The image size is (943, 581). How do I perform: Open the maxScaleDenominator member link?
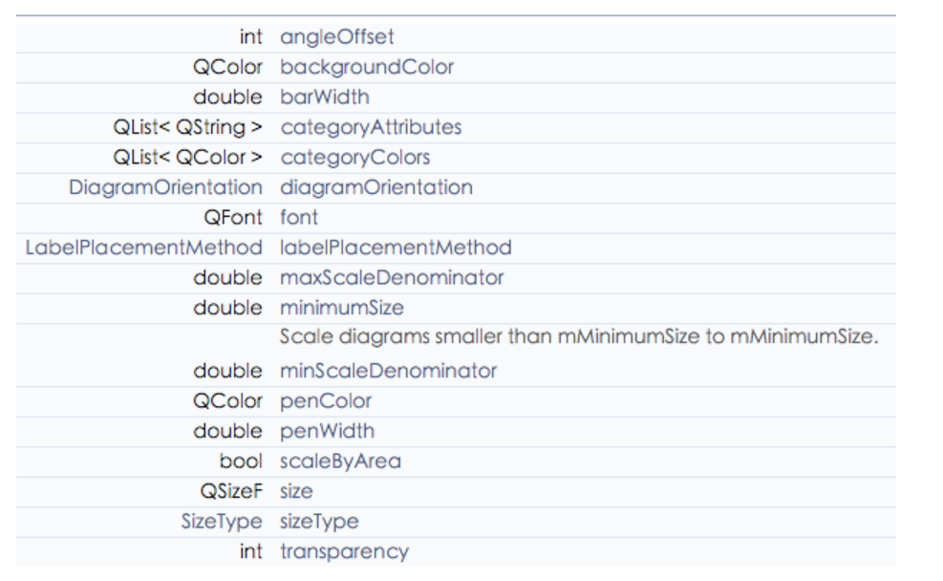click(x=392, y=277)
